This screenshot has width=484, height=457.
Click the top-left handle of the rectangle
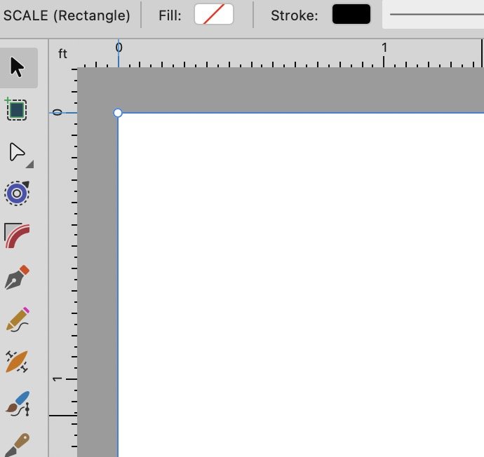click(x=118, y=113)
